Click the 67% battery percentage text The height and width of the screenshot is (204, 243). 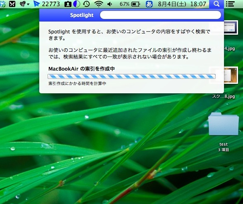click(124, 4)
